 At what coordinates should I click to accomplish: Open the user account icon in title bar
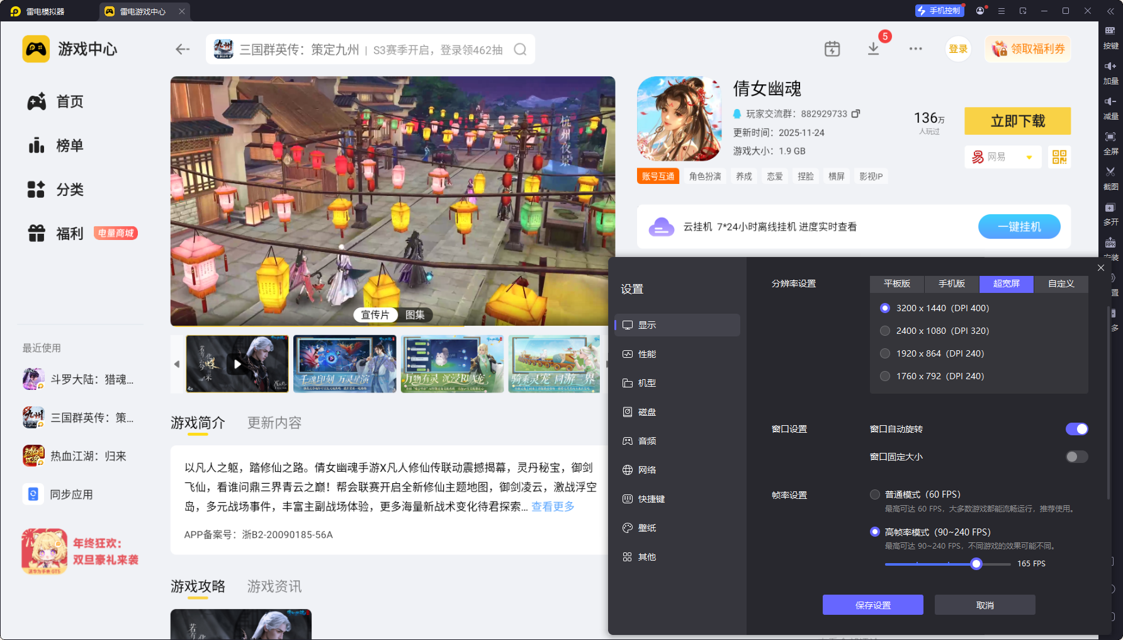point(980,11)
